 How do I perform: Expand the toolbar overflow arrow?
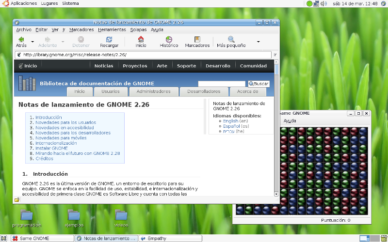click(x=259, y=42)
